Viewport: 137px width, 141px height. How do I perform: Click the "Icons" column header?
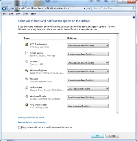pyautogui.click(x=27, y=38)
